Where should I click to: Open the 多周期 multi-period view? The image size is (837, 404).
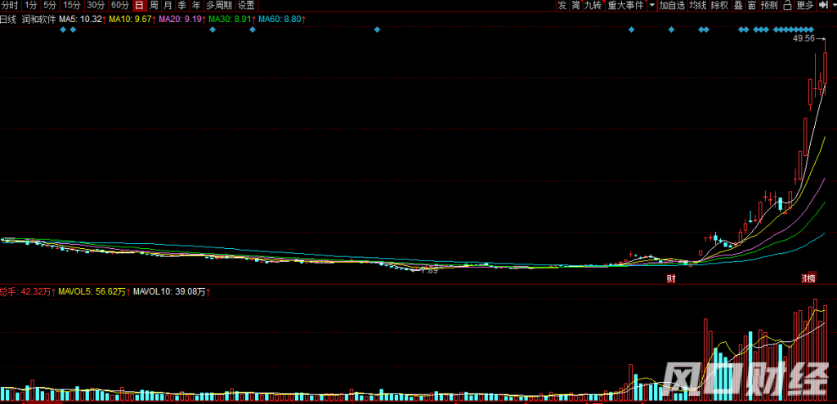(219, 6)
